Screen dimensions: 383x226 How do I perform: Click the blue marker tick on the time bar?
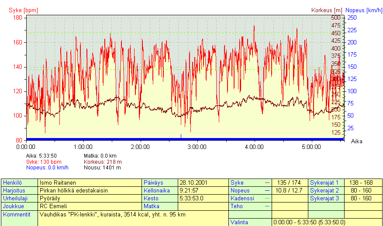(x=181, y=136)
